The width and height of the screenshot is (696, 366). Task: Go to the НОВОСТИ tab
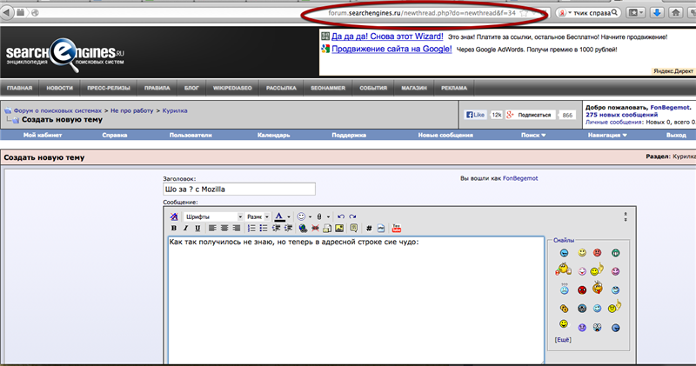click(60, 88)
